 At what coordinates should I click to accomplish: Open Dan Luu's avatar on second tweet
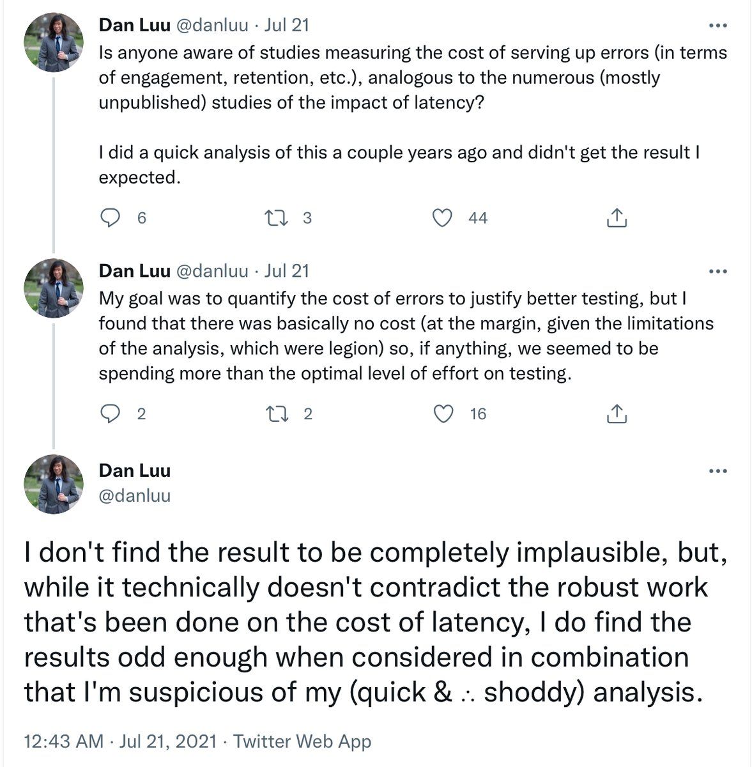(54, 288)
